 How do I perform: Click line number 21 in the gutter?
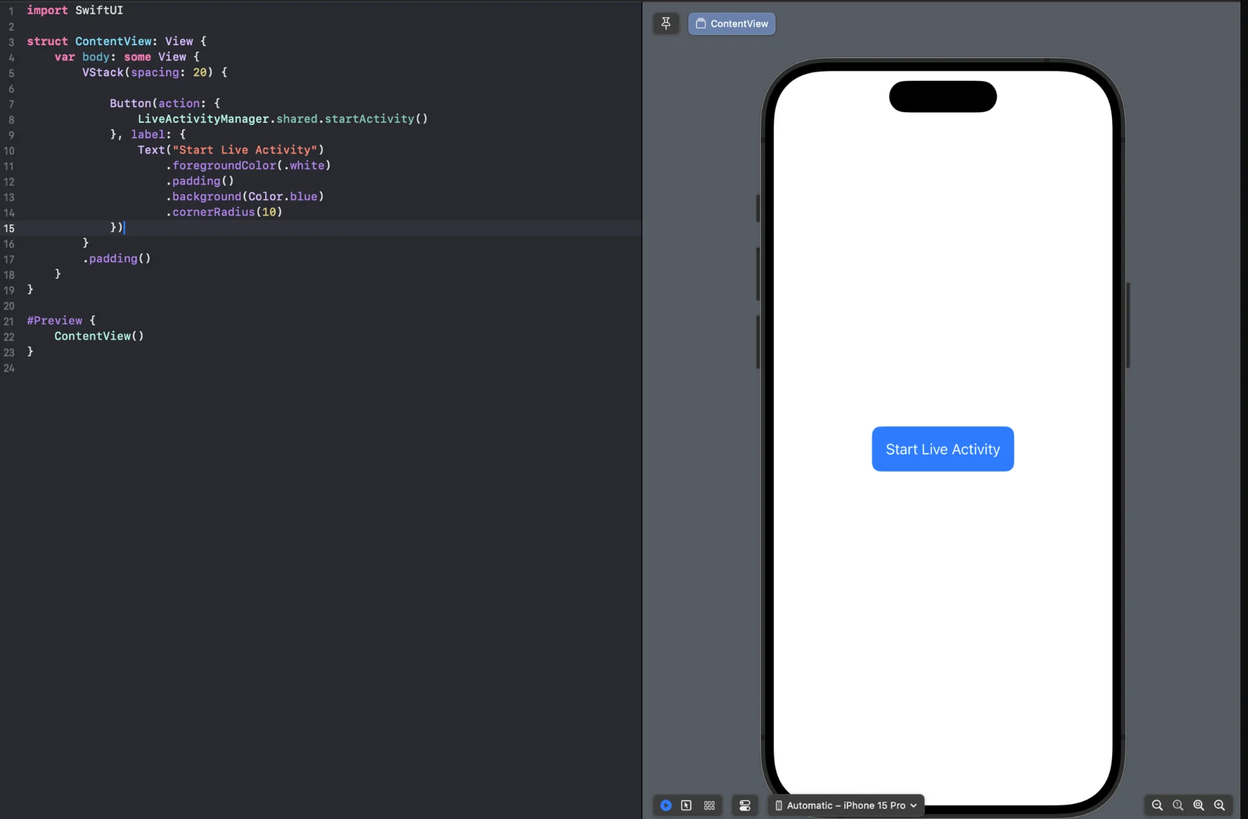[9, 321]
